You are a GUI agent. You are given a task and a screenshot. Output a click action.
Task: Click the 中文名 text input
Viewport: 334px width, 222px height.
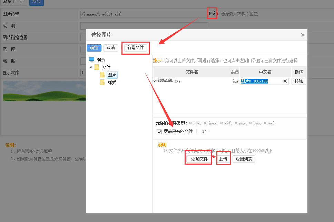[x=261, y=81]
